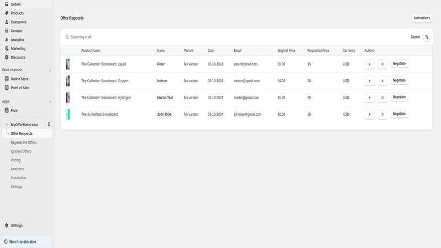Click the Point of Sale icon
This screenshot has height=248, width=441.
coord(7,88)
